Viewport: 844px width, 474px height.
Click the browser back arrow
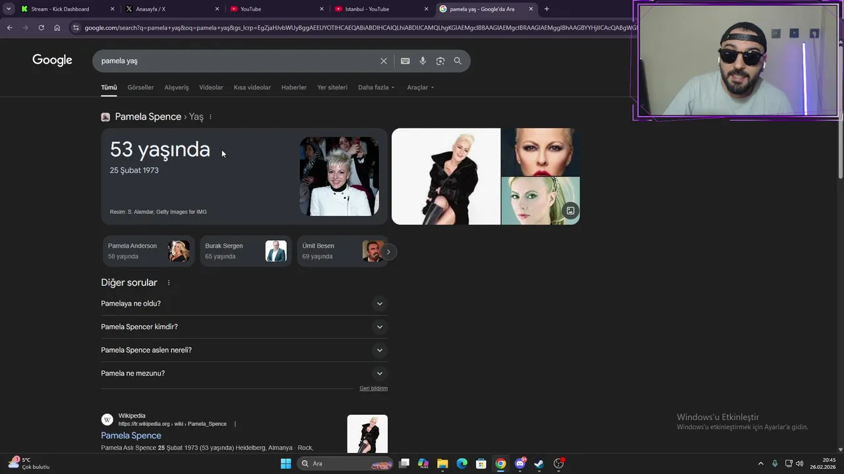point(9,28)
